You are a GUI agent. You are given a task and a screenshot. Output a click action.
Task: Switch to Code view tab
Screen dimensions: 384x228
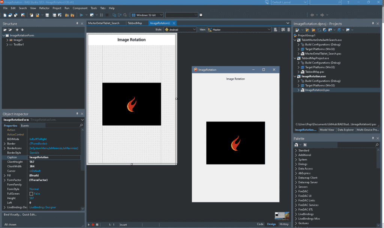260,224
